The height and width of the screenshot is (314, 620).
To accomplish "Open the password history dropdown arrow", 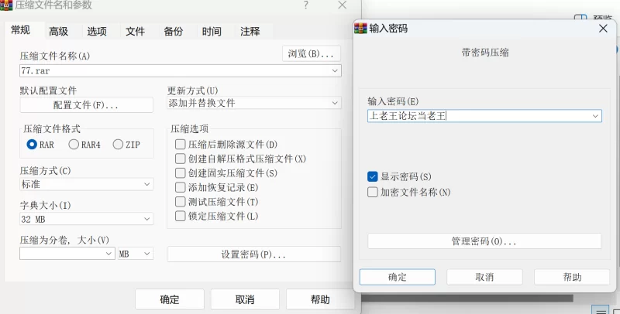I will click(595, 116).
